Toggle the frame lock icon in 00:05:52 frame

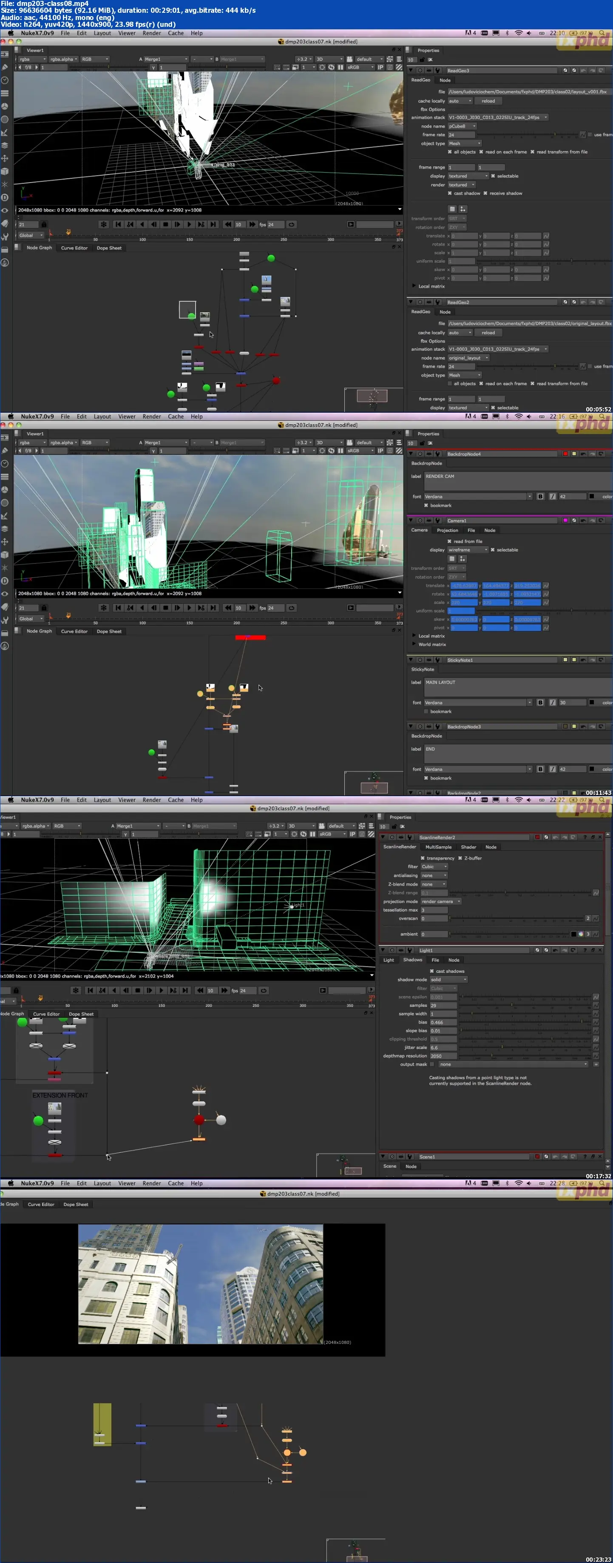(44, 225)
